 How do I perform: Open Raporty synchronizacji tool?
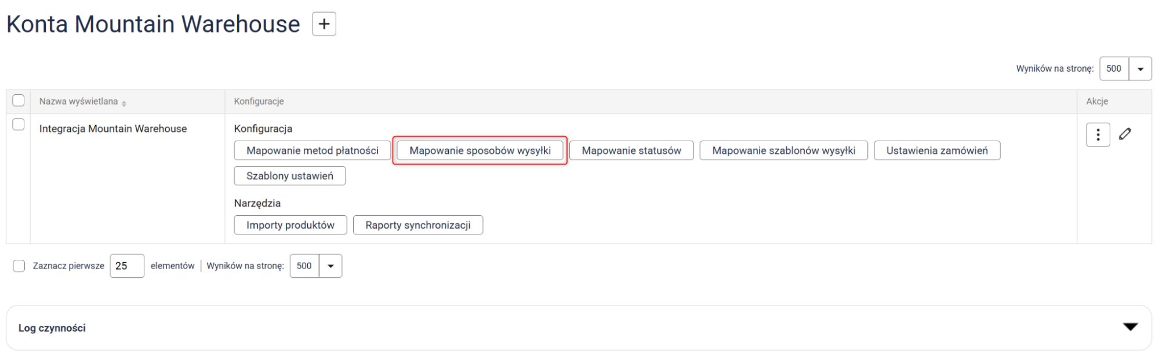(417, 225)
